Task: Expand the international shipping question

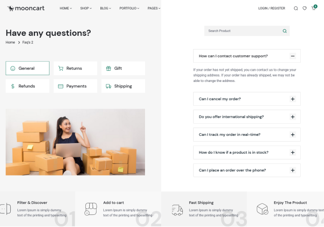Action: tap(292, 117)
